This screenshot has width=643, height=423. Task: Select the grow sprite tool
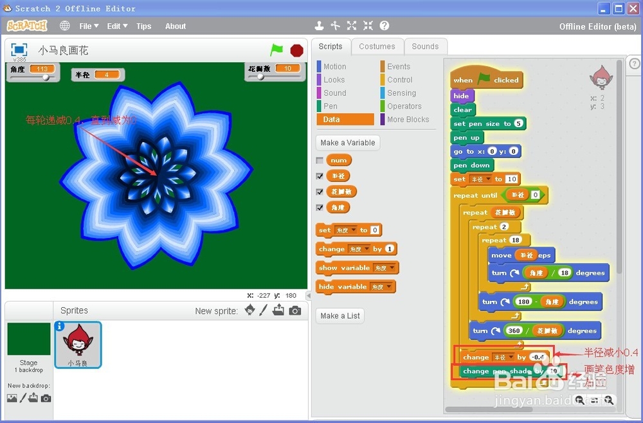(351, 26)
